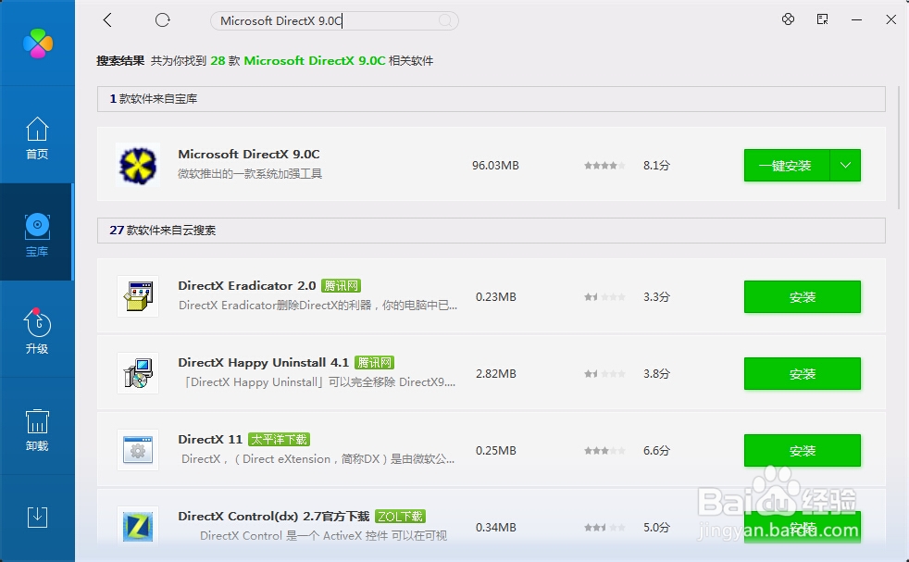This screenshot has height=562, width=909.
Task: Open the main menu icon beside minimize
Action: (822, 19)
